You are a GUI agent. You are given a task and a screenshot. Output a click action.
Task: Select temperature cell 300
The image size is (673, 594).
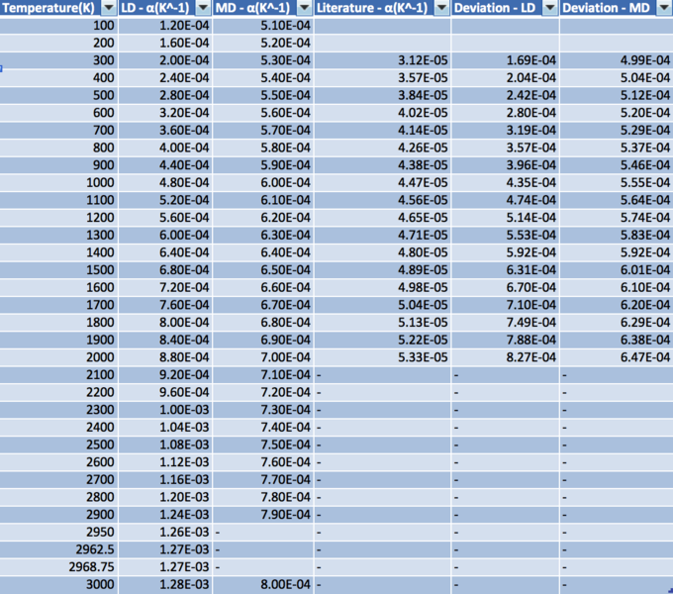tap(58, 60)
